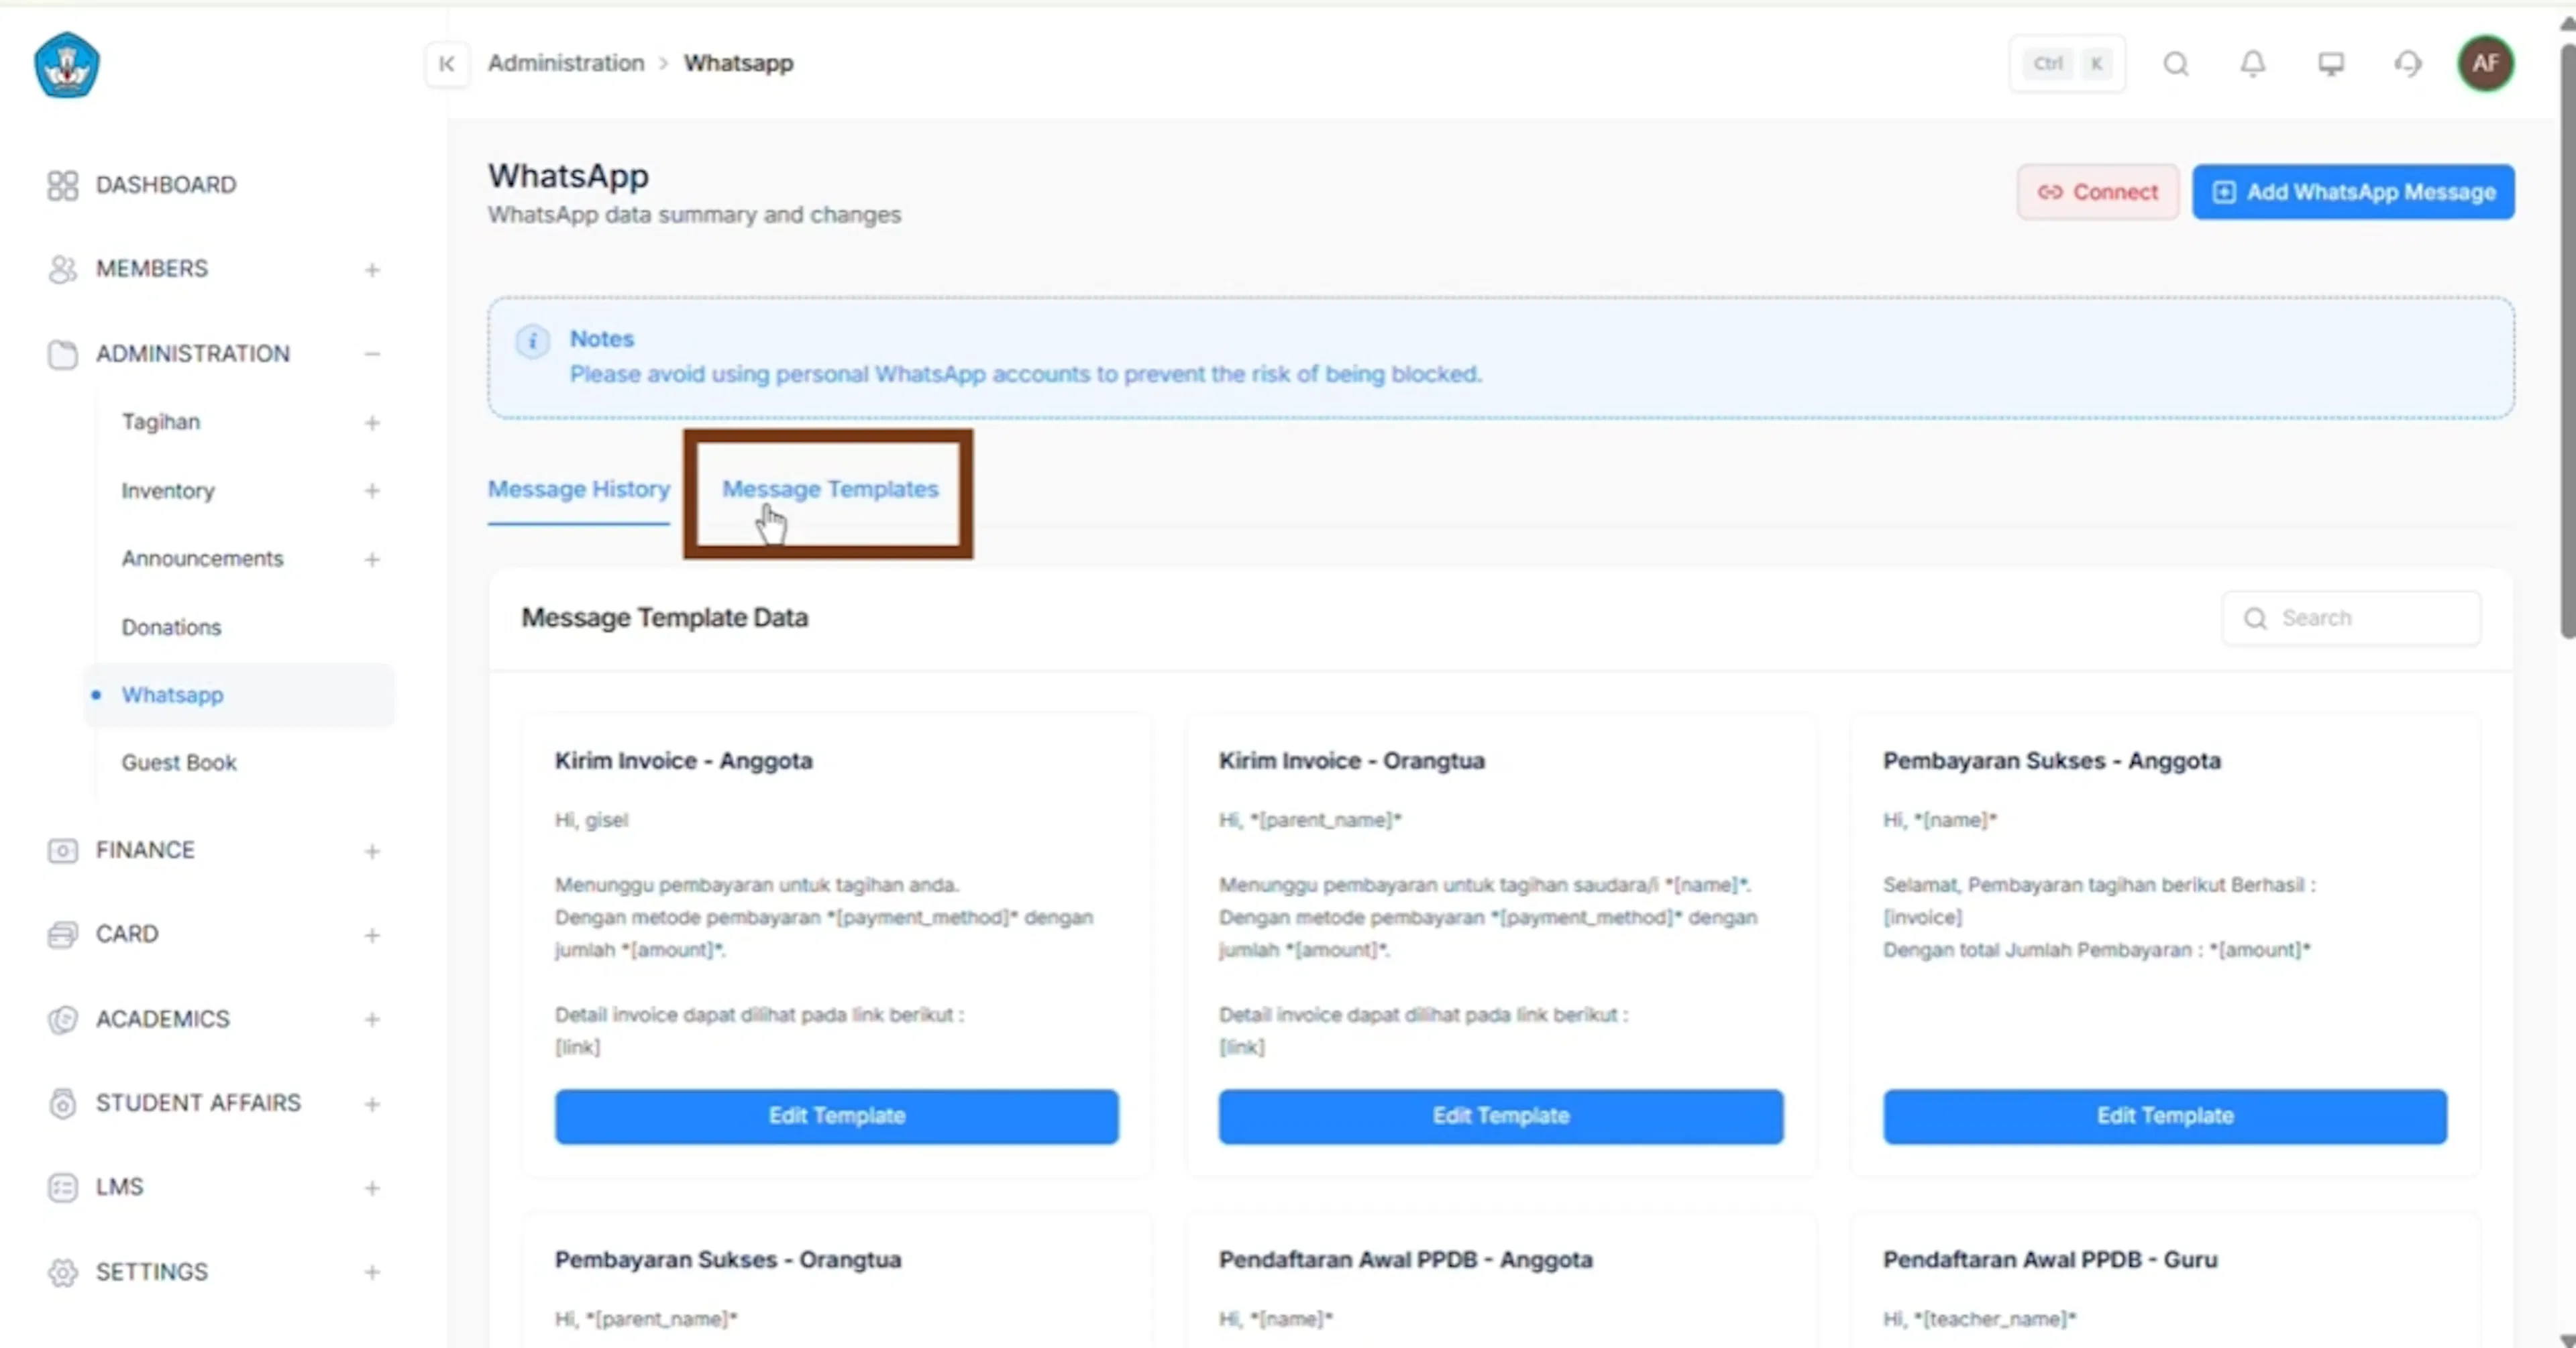
Task: Click the Members people icon
Action: (62, 269)
